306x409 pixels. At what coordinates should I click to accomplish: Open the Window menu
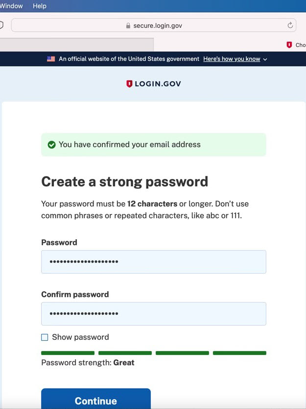click(x=11, y=6)
